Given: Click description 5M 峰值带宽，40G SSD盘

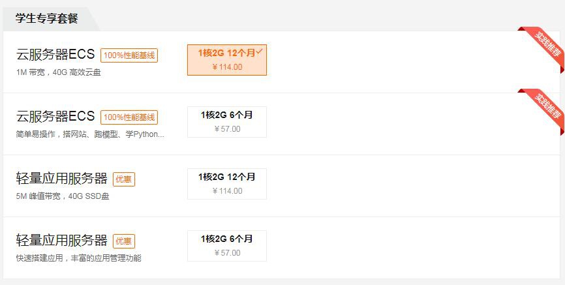Looking at the screenshot, I should point(63,196).
